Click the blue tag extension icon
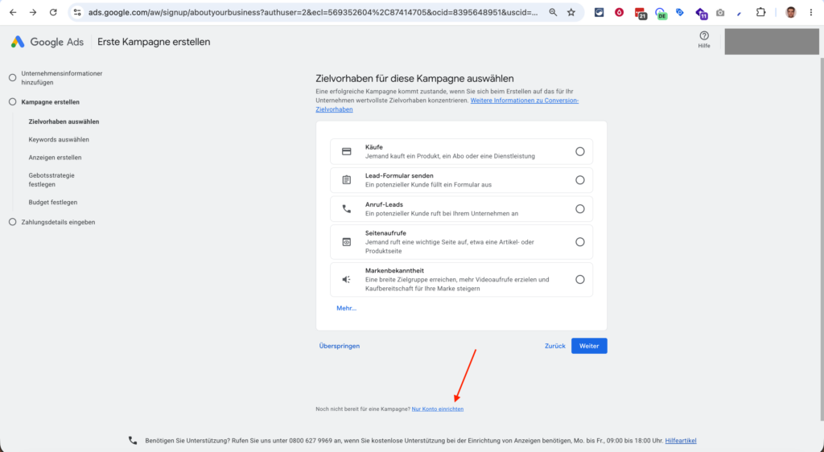824x452 pixels. coord(680,12)
